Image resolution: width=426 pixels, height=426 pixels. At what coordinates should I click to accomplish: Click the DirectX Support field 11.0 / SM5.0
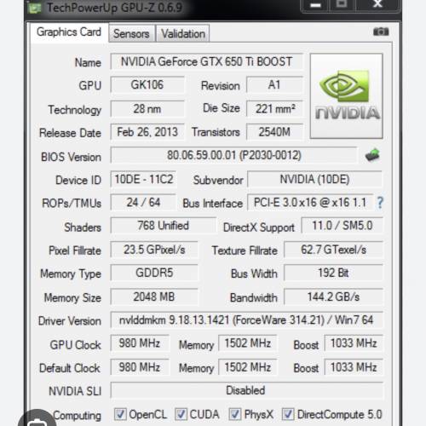point(343,226)
